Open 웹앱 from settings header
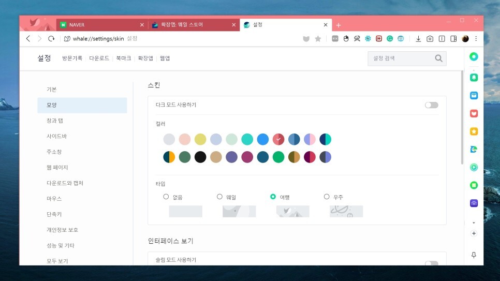The width and height of the screenshot is (500, 281). pos(165,58)
